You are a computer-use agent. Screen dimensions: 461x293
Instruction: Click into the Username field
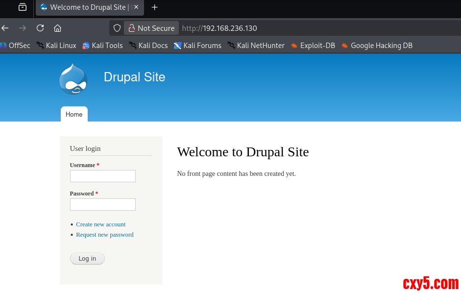point(102,176)
